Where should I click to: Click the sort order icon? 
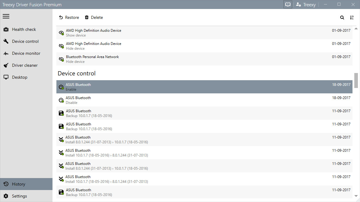click(x=352, y=17)
